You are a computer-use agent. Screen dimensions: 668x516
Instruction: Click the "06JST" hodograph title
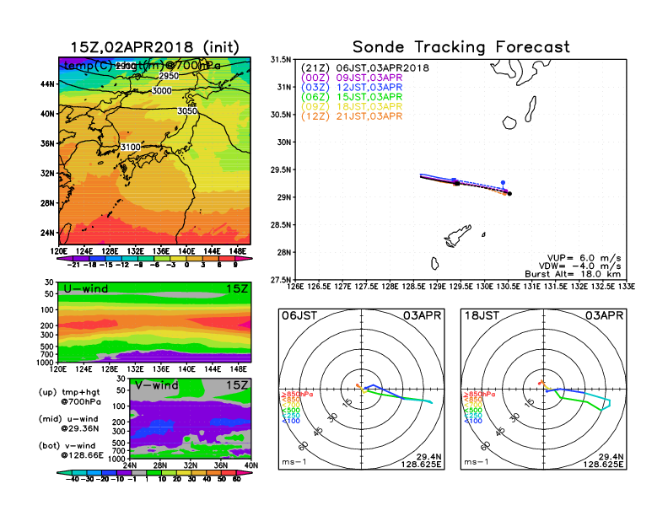point(299,315)
